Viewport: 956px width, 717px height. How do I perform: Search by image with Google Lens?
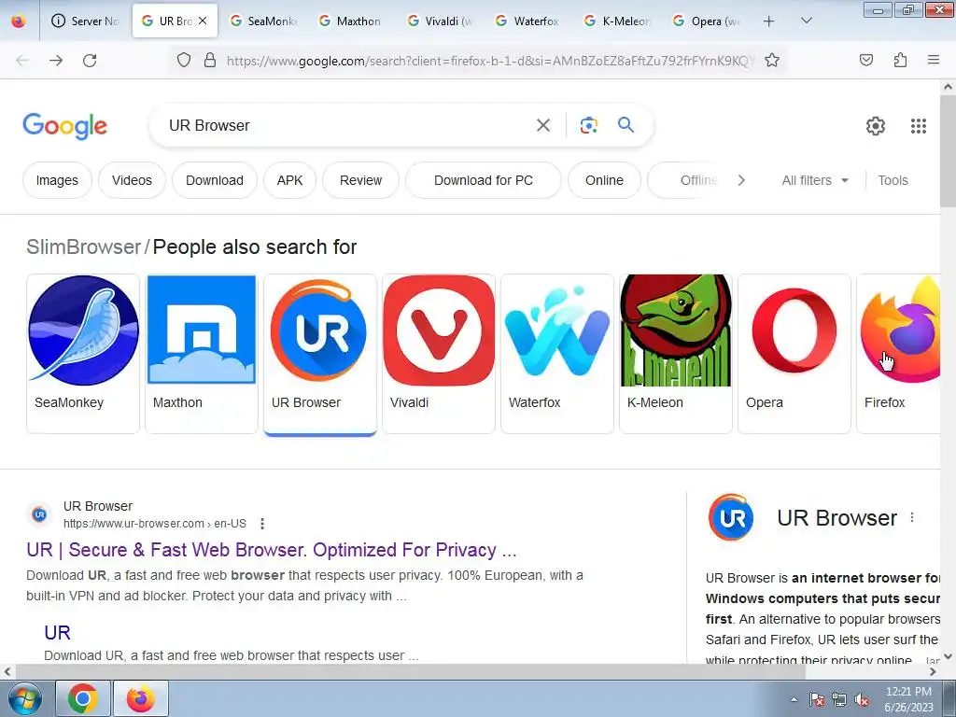tap(588, 125)
